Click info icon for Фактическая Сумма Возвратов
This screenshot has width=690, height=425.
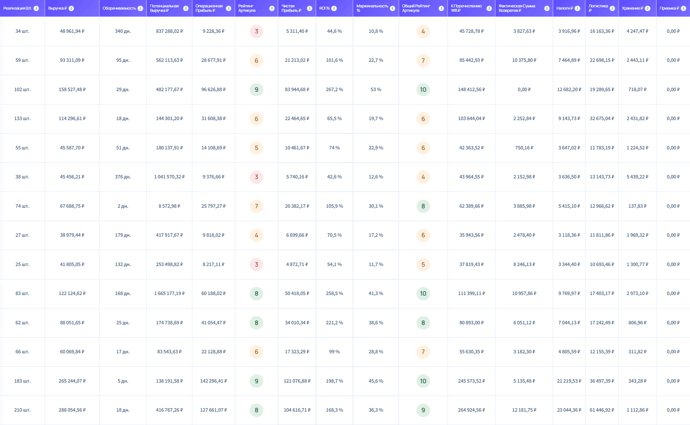click(x=547, y=8)
